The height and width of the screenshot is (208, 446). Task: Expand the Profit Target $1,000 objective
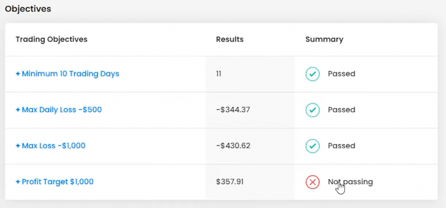[x=54, y=182]
